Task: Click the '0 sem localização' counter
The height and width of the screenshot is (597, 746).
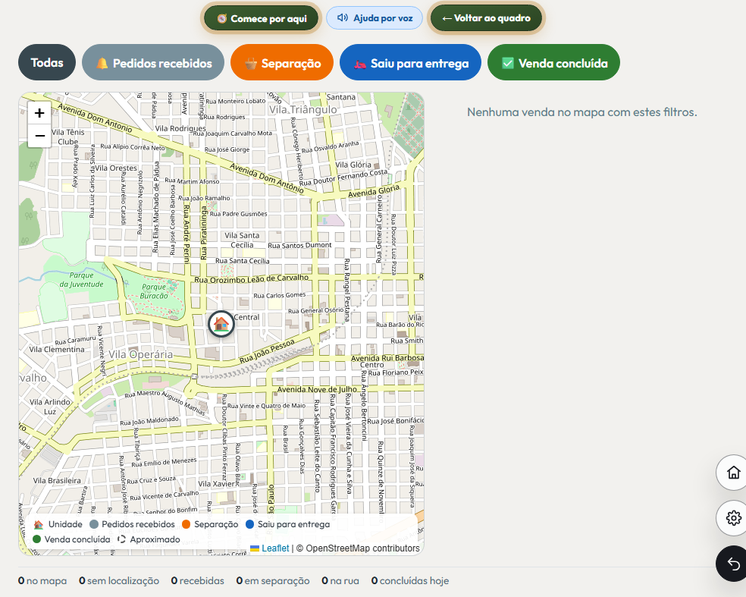Action: point(119,581)
